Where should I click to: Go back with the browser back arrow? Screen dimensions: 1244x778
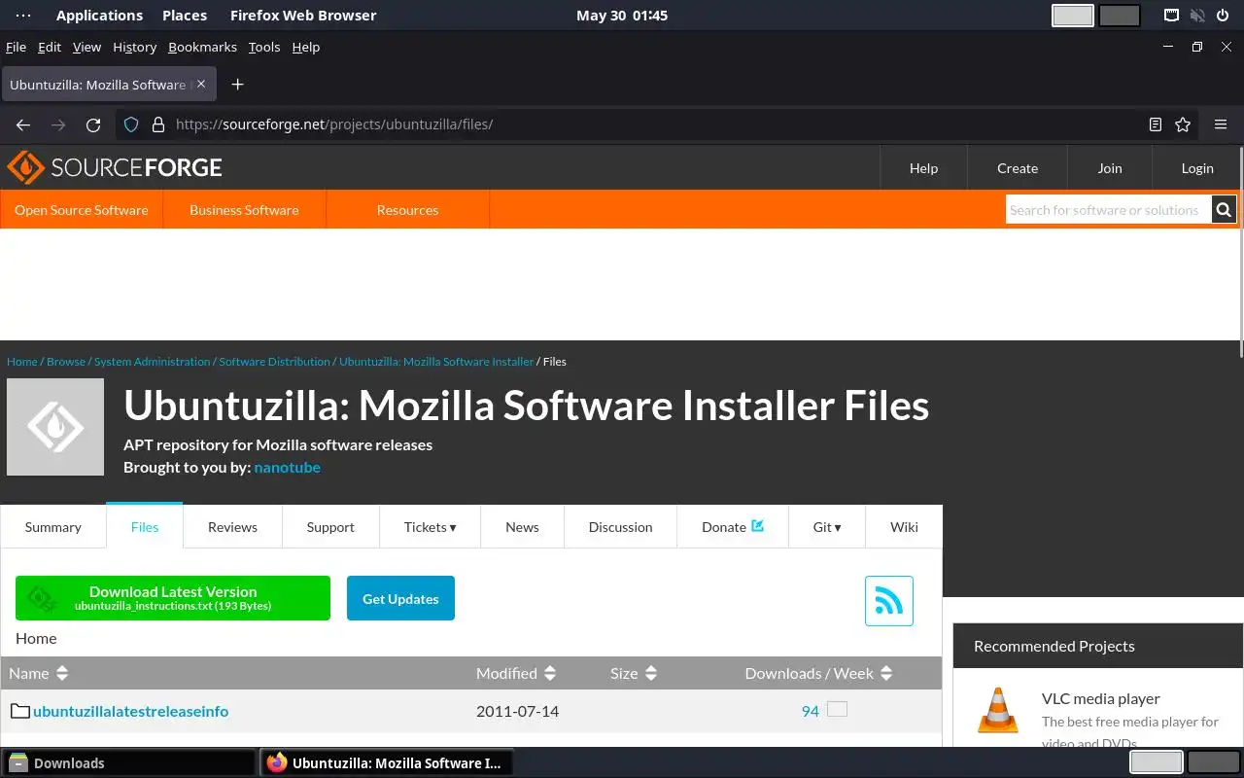(x=23, y=124)
